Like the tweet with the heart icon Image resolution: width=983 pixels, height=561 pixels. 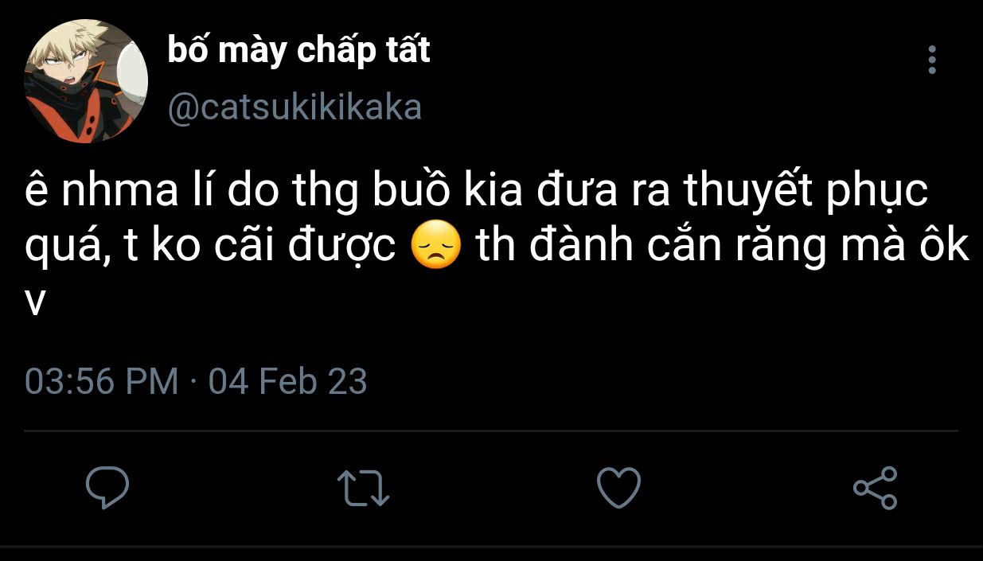[x=618, y=487]
